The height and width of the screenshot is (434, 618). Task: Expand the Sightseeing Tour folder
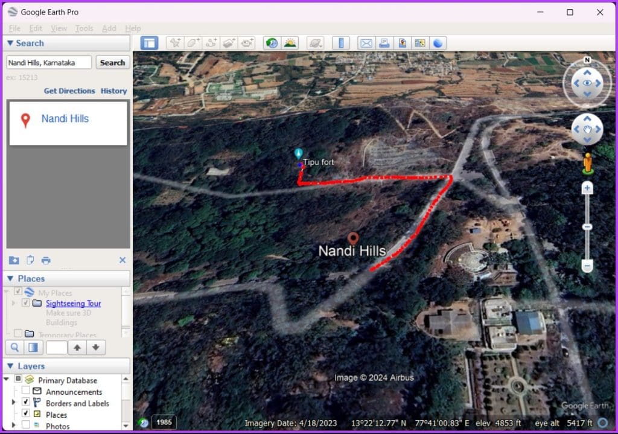(x=13, y=303)
